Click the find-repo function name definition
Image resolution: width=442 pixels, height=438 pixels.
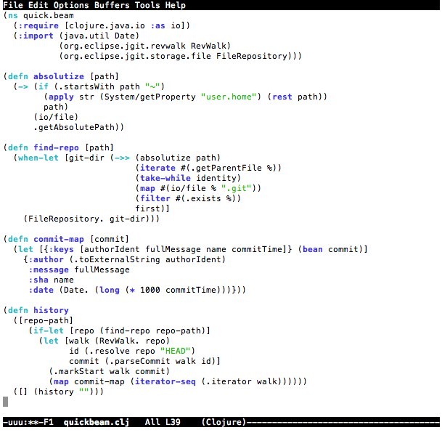coord(56,147)
